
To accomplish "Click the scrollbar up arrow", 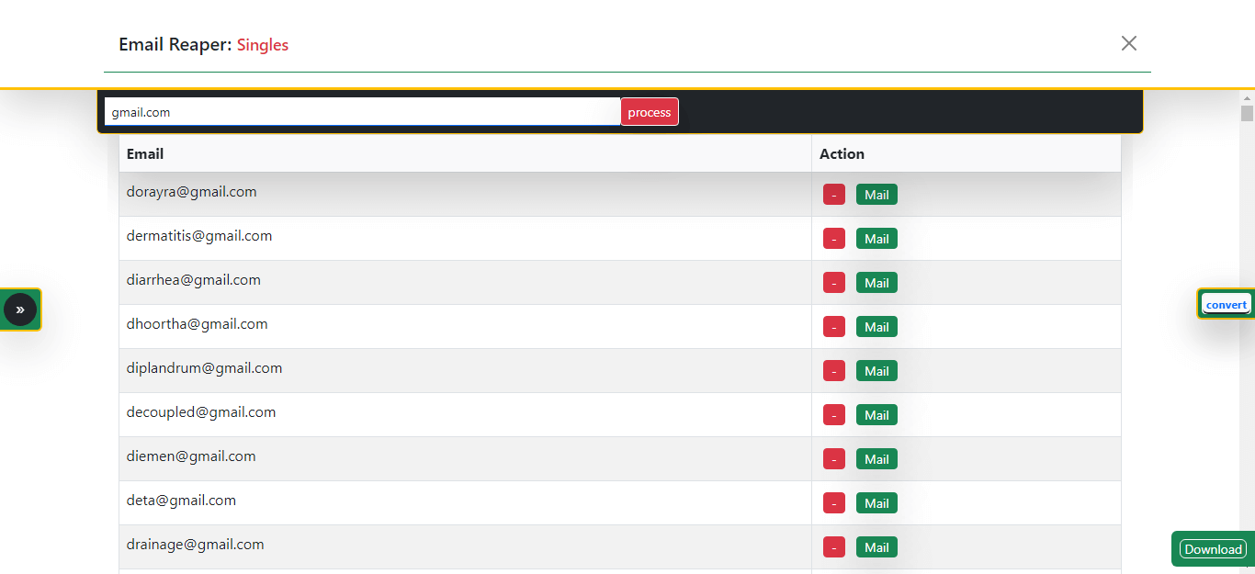I will tap(1247, 97).
